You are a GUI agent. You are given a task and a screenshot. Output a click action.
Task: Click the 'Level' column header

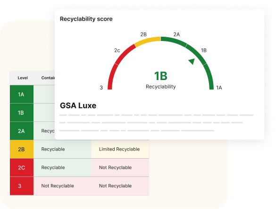(x=23, y=78)
